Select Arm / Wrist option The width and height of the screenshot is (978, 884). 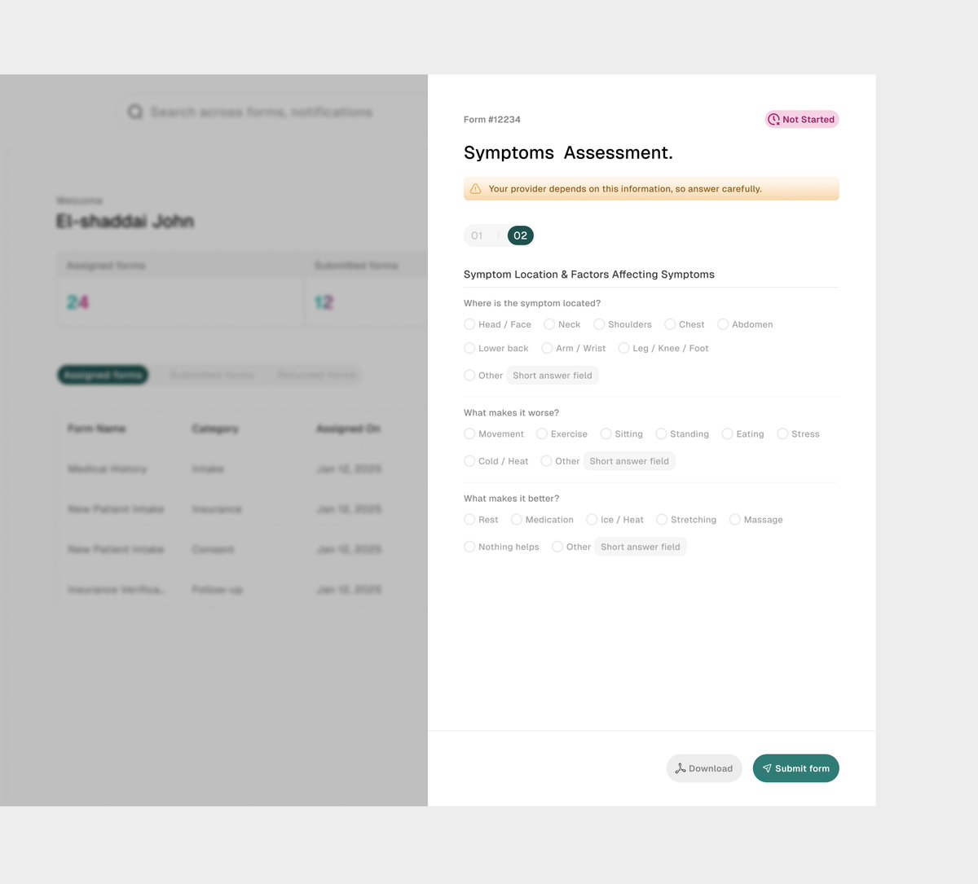tap(548, 348)
